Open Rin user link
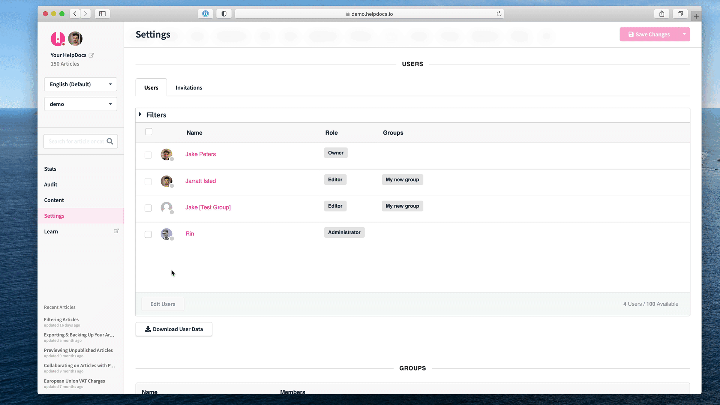Viewport: 720px width, 405px height. 190,234
